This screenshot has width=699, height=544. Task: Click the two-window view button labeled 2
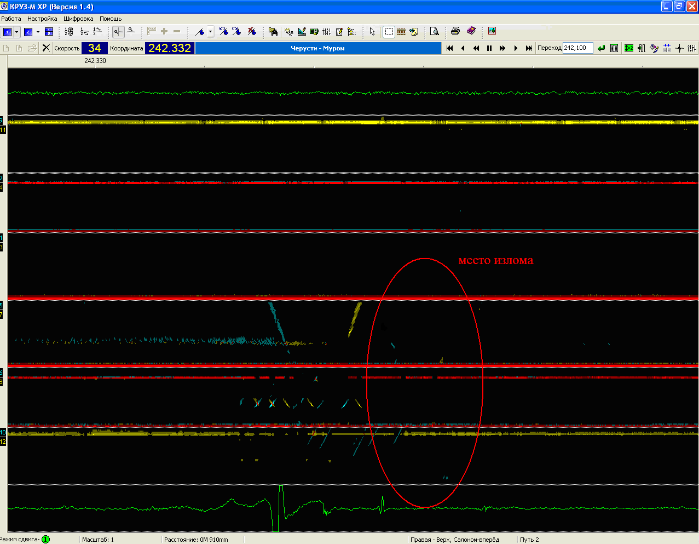click(28, 32)
